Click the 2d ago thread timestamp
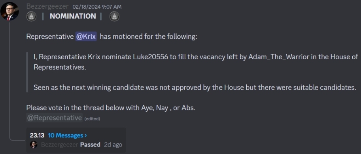Screen dimensions: 361x154 pyautogui.click(x=113, y=145)
